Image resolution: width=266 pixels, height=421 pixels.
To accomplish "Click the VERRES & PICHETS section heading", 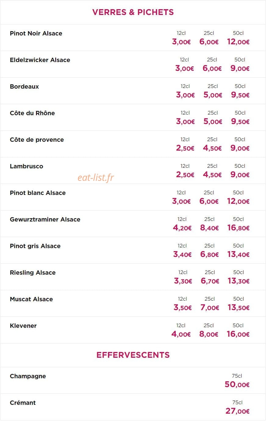I will click(133, 12).
